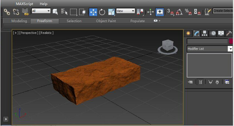Open the object color swatch
Image resolution: width=234 pixels, height=126 pixels.
coord(231,41)
